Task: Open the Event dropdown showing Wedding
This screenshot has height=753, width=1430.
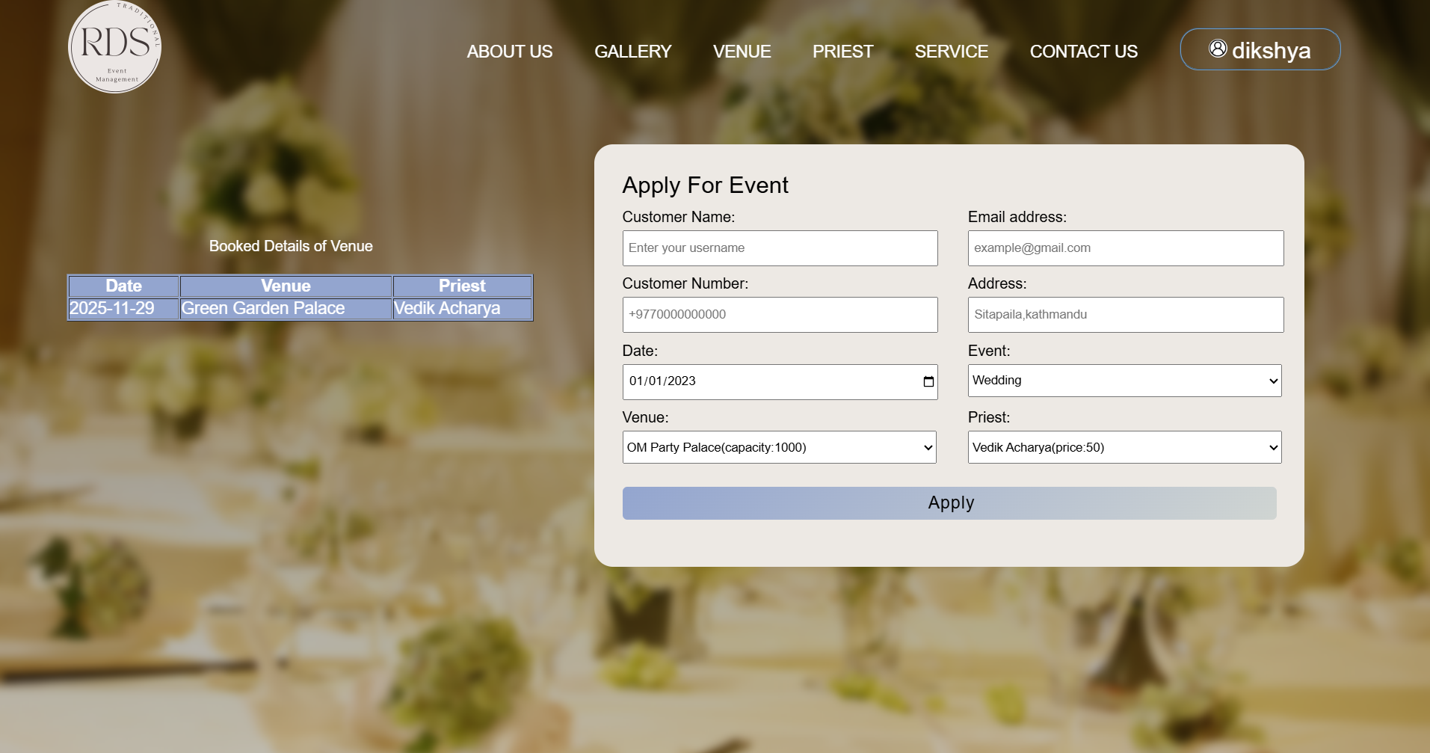Action: pyautogui.click(x=1124, y=381)
